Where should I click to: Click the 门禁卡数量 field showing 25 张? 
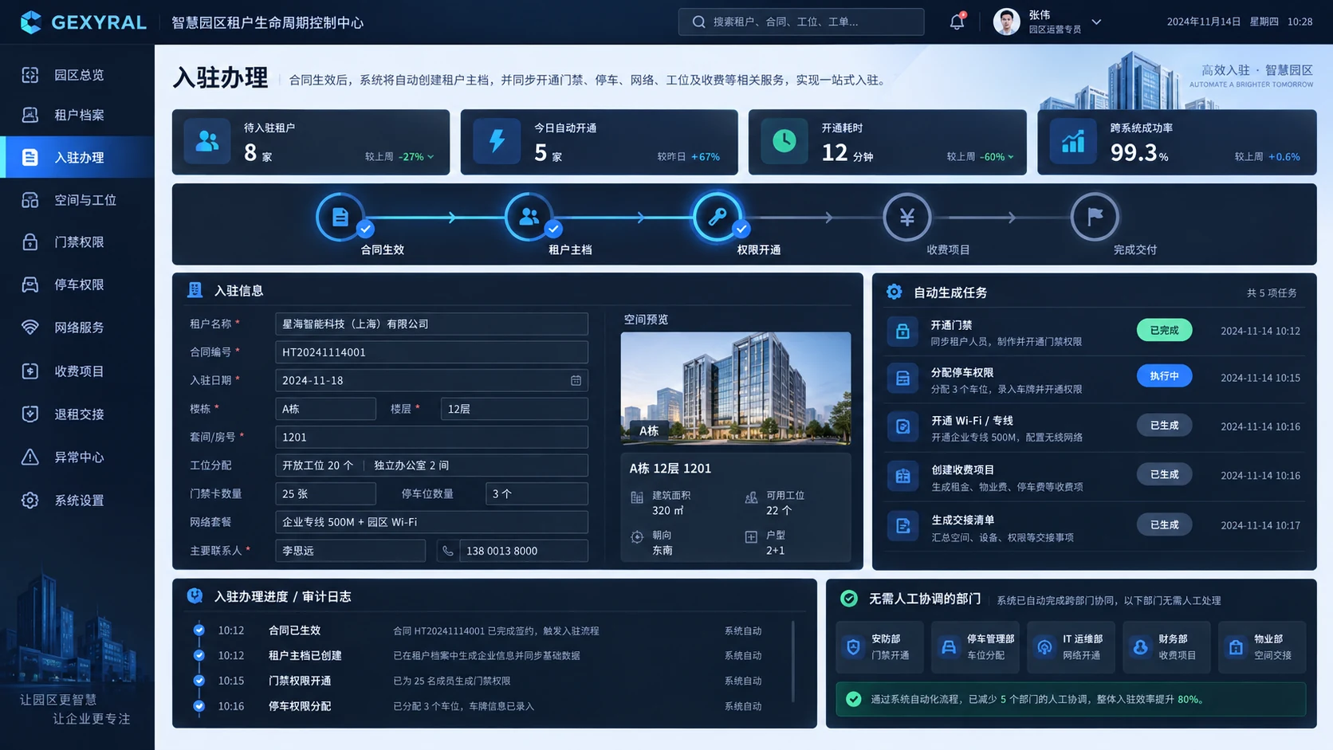325,494
